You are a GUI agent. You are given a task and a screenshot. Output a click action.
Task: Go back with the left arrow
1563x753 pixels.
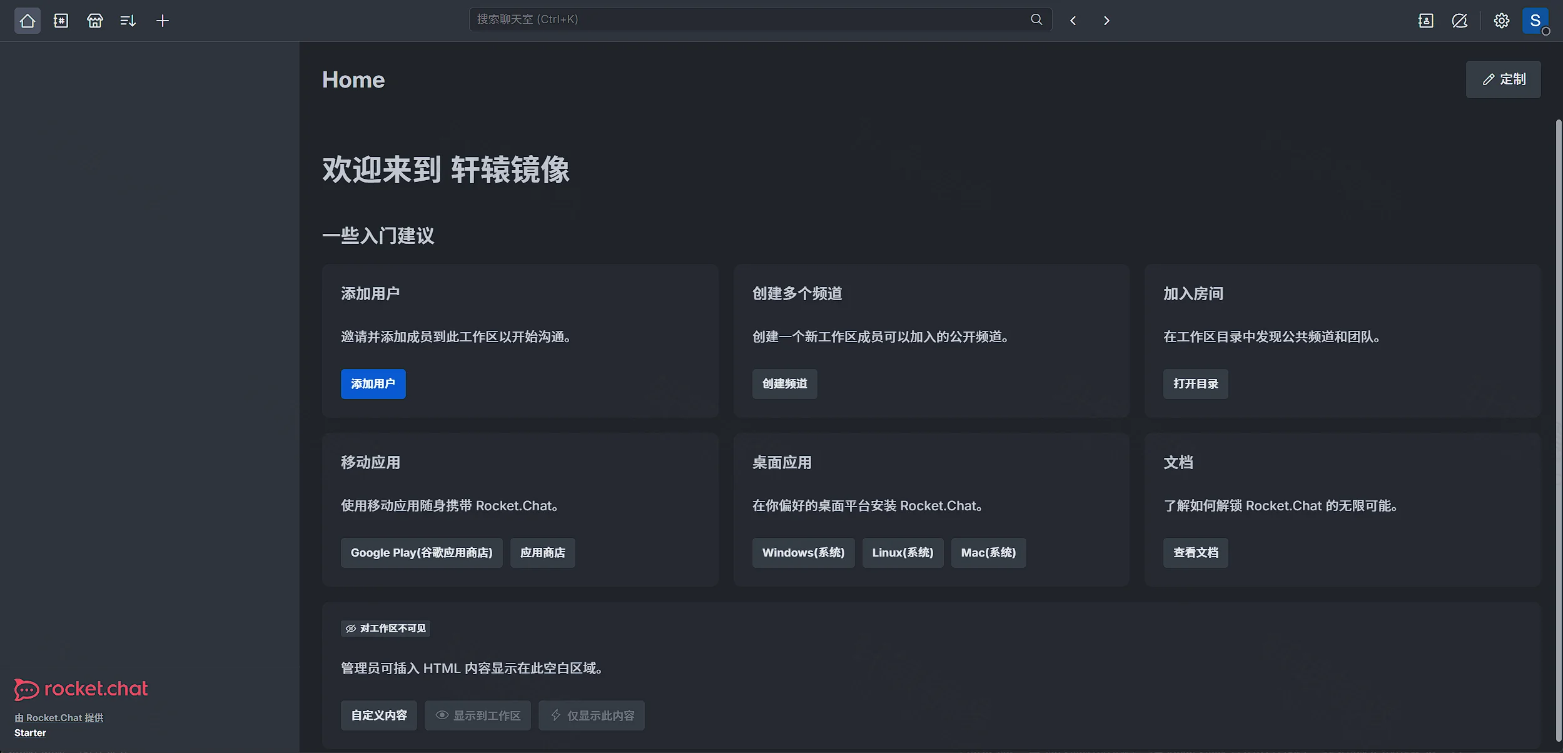1073,21
